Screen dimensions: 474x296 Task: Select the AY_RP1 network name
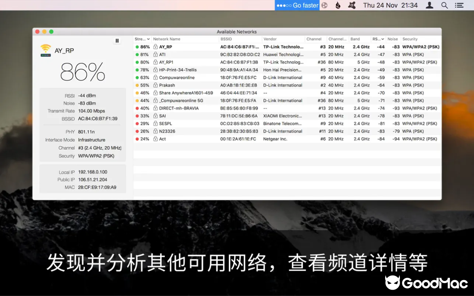[166, 62]
